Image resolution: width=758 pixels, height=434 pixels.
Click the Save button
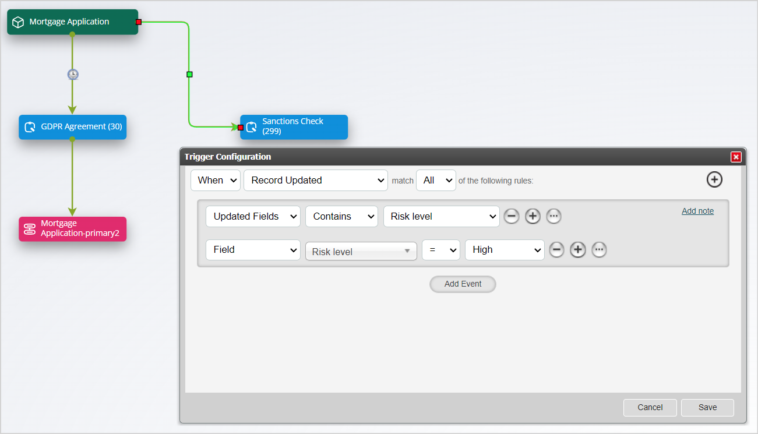(707, 408)
